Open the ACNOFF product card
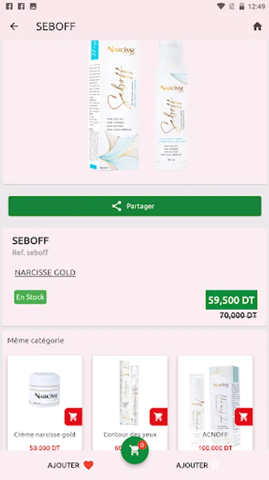The image size is (269, 480). [x=215, y=403]
